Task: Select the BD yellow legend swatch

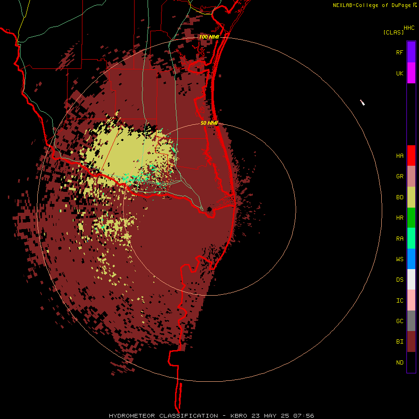Action: click(411, 197)
